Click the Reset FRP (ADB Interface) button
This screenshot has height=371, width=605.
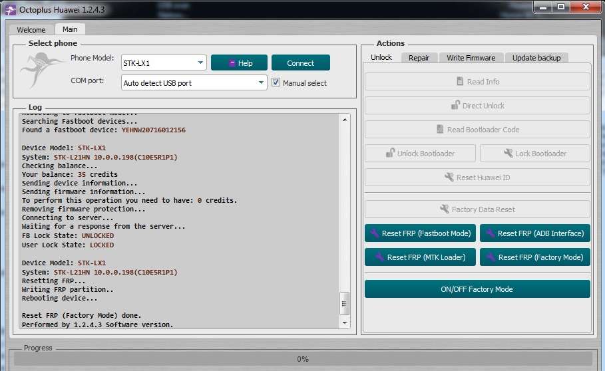[535, 233]
